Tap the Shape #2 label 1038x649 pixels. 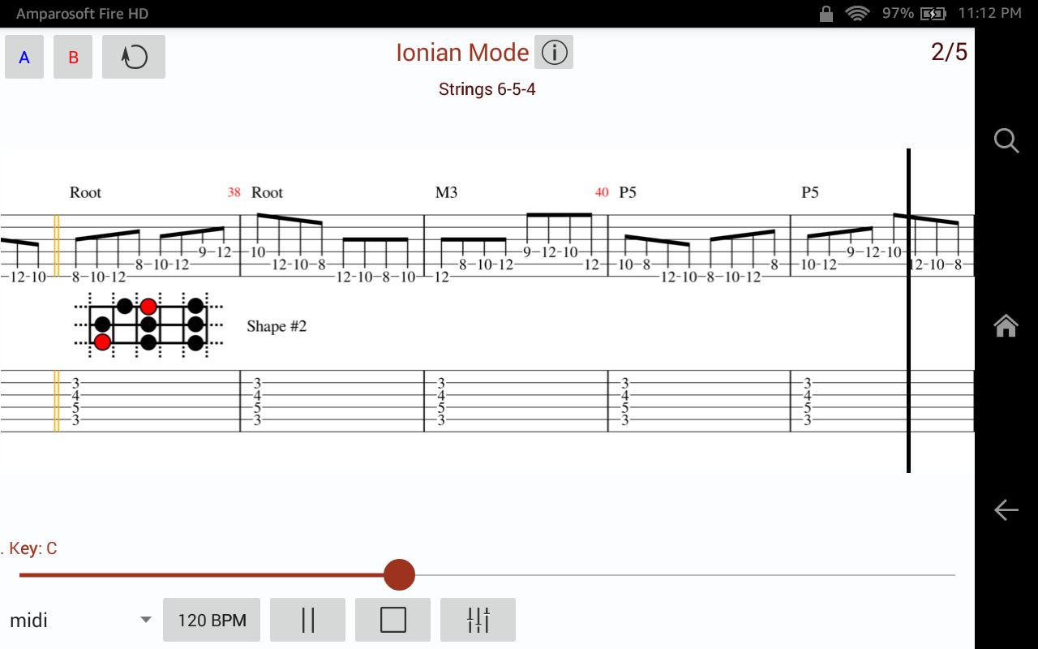tap(277, 326)
